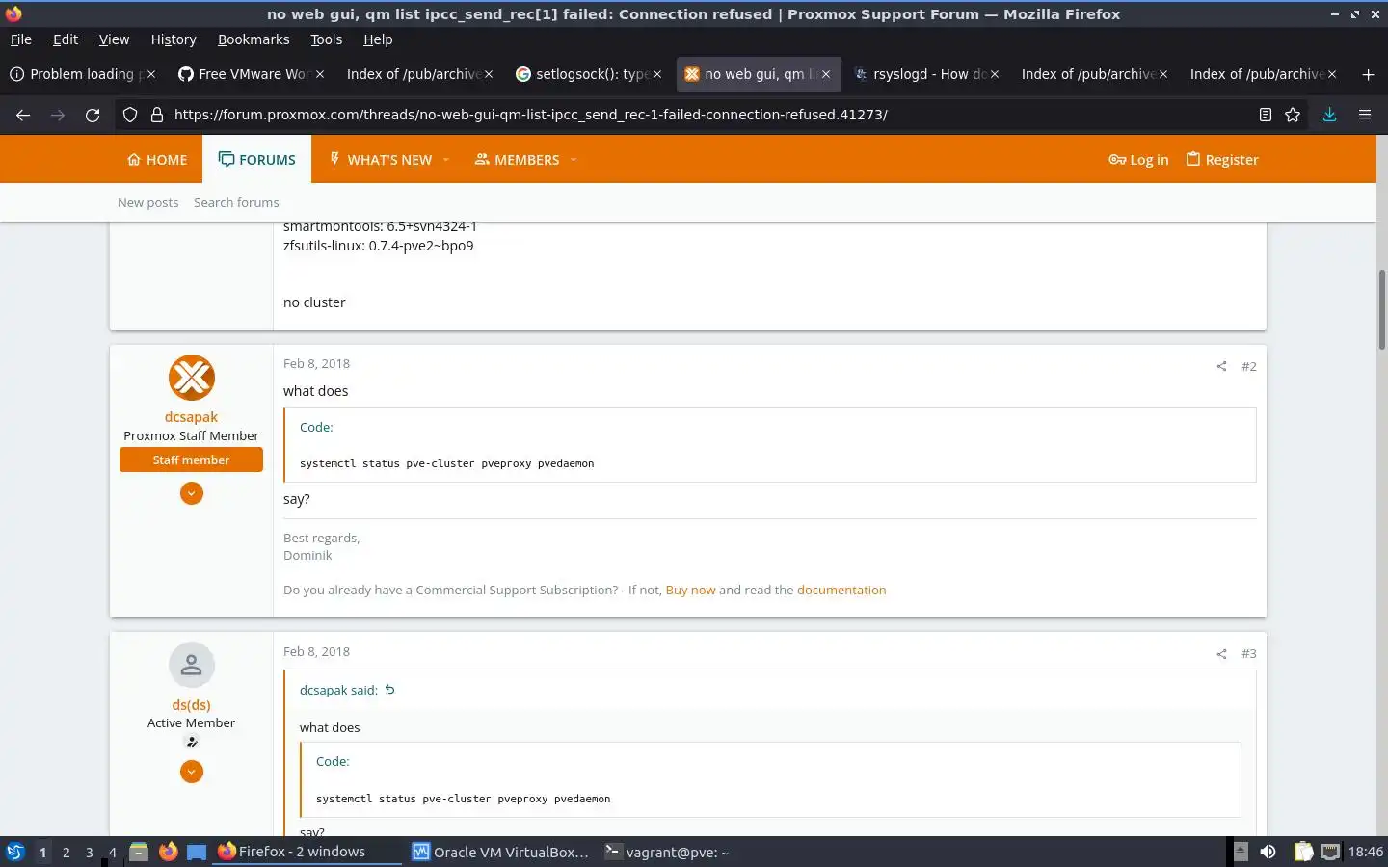Open the Help menu
The height and width of the screenshot is (867, 1388).
(378, 39)
